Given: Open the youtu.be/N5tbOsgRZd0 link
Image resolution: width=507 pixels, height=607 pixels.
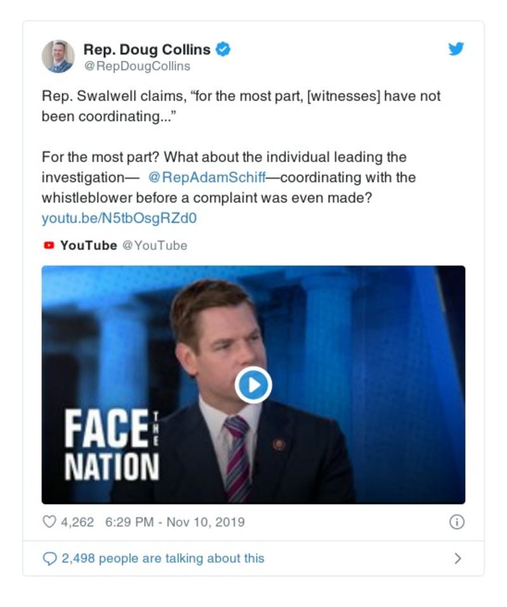Looking at the screenshot, I should pyautogui.click(x=119, y=218).
